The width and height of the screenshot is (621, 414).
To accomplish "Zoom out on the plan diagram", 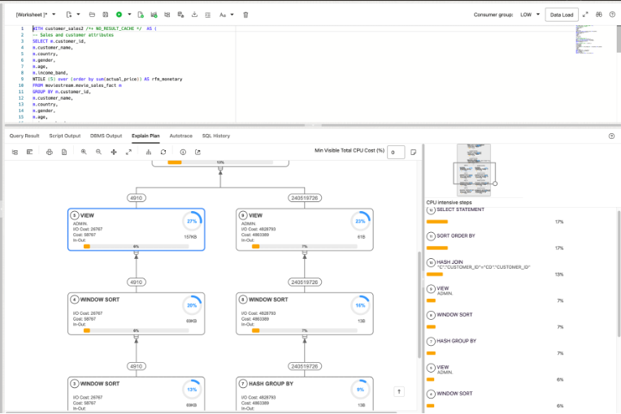I will [x=98, y=152].
